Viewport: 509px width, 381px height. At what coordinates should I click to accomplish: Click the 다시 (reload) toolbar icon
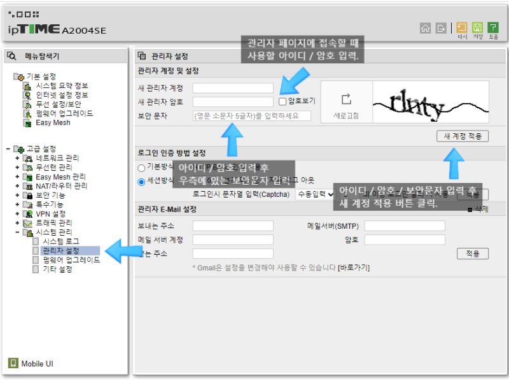tap(462, 27)
